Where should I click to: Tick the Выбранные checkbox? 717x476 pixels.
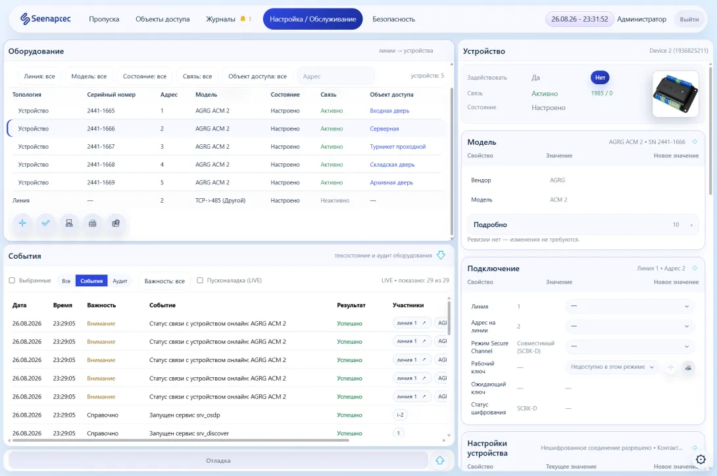12,280
